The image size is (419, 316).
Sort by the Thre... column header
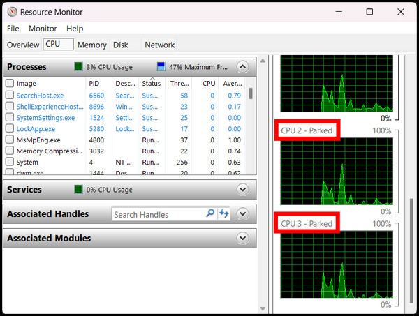tap(179, 84)
